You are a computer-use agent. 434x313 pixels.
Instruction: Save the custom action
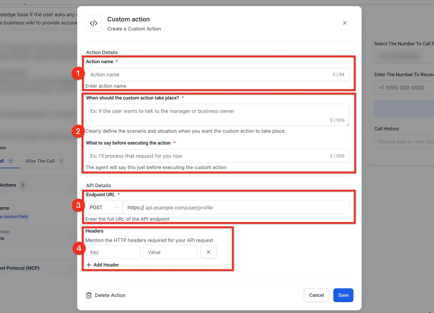pos(343,295)
